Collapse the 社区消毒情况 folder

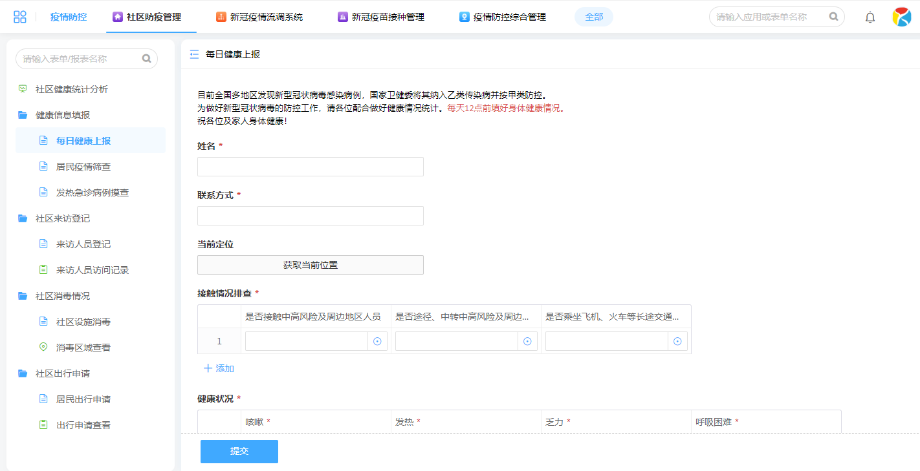pos(62,296)
